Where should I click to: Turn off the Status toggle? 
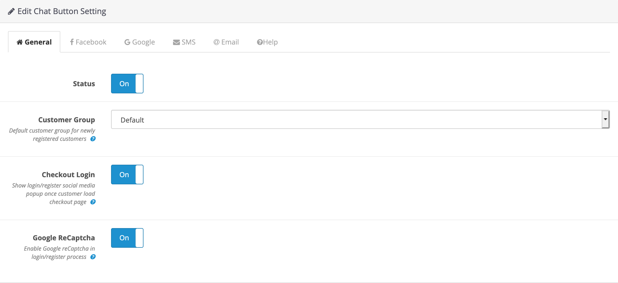(127, 84)
